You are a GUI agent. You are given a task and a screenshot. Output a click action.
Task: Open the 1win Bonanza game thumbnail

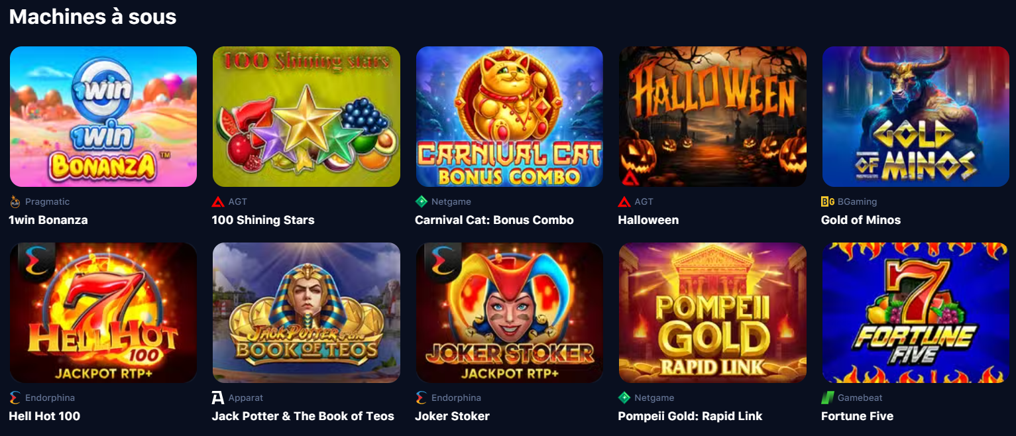tap(103, 117)
